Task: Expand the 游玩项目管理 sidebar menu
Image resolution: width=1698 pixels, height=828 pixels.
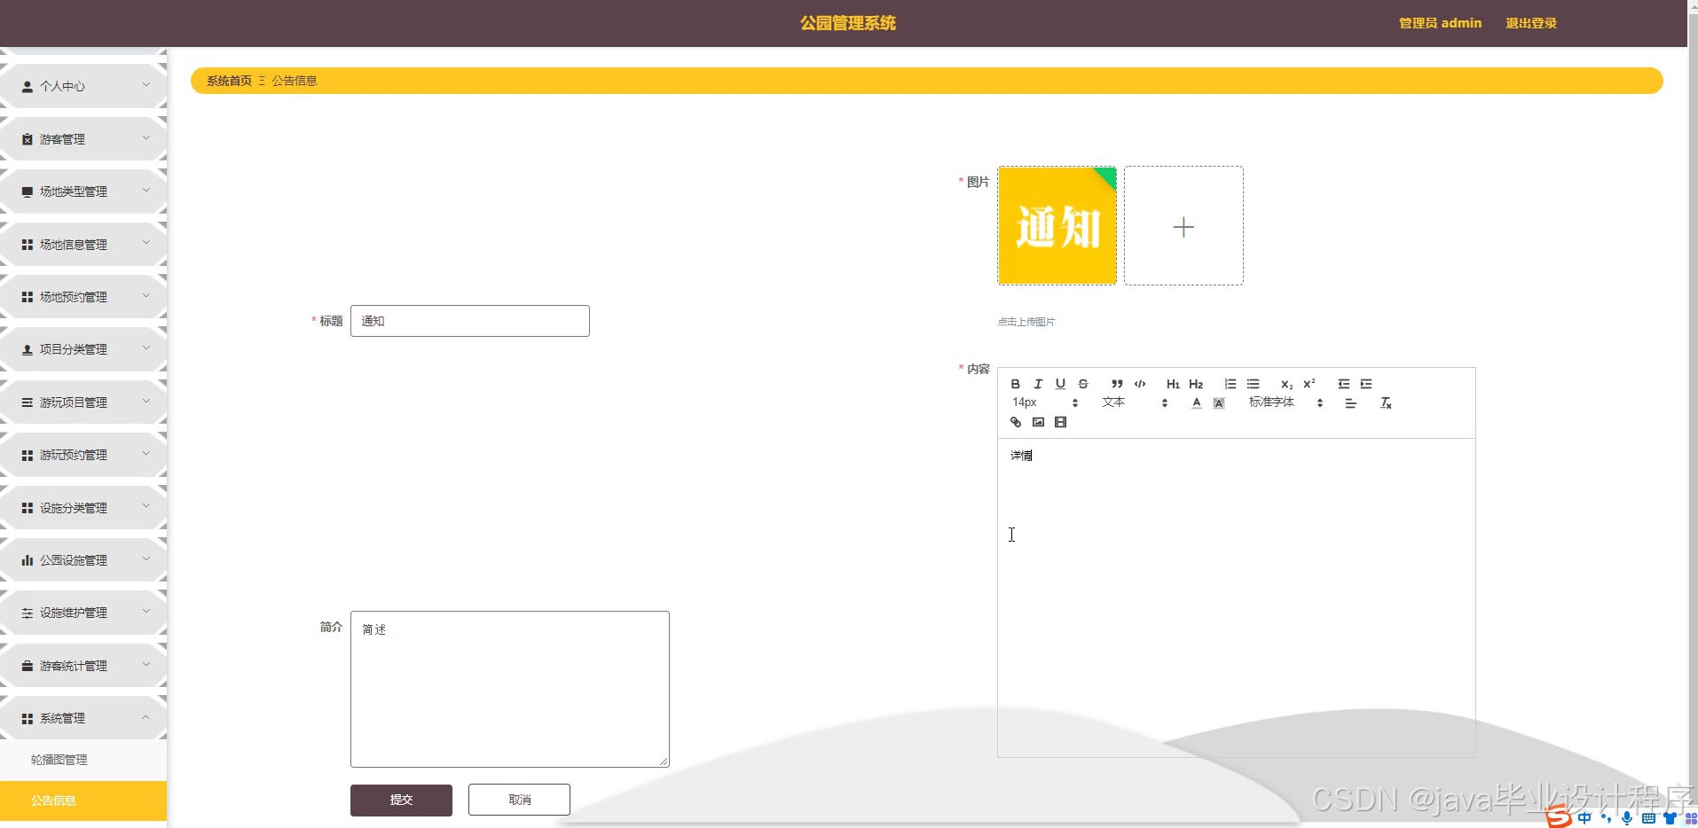Action: click(x=84, y=402)
